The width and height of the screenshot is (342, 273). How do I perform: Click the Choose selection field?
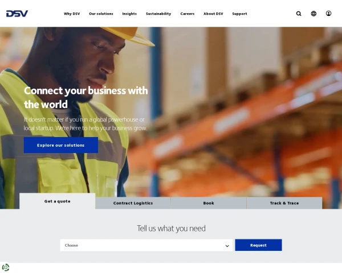pyautogui.click(x=146, y=245)
